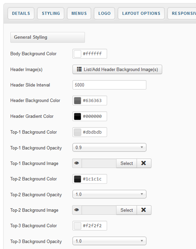Open Top-2 Background Opacity dropdown
Screen dimensions: 196x249
(x=109, y=194)
